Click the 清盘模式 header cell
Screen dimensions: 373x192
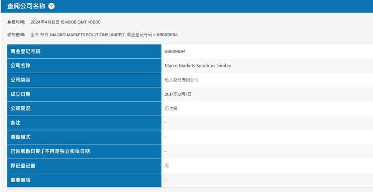point(84,137)
